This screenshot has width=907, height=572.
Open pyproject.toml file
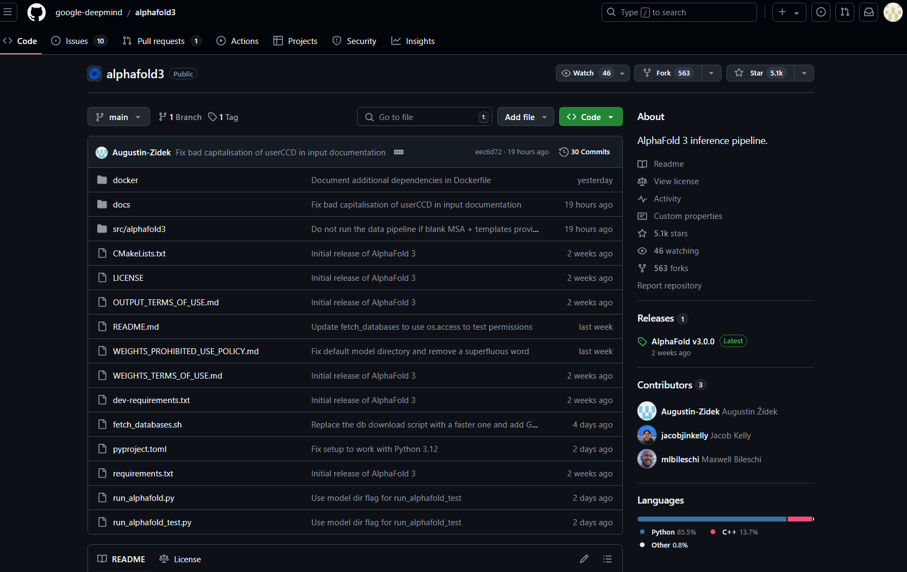pyautogui.click(x=140, y=449)
